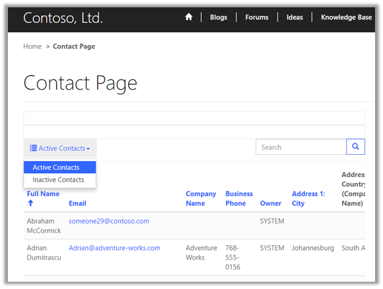The width and height of the screenshot is (383, 289).
Task: Sort by Address 1: City column
Action: pyautogui.click(x=308, y=198)
